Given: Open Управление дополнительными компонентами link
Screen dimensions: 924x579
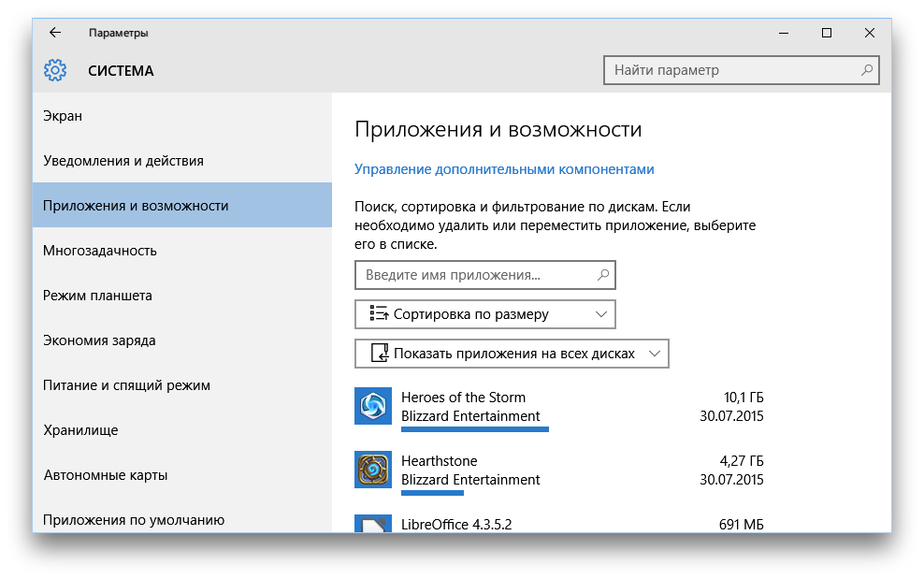Looking at the screenshot, I should (504, 169).
